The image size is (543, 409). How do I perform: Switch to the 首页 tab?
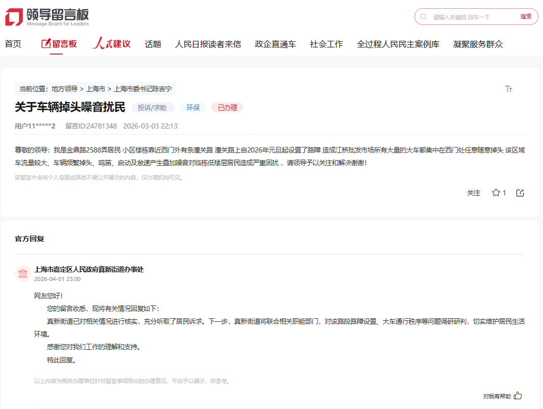click(13, 44)
